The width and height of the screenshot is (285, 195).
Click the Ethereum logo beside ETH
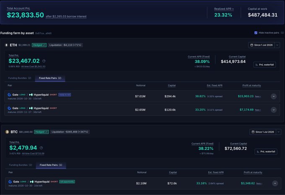7,45
